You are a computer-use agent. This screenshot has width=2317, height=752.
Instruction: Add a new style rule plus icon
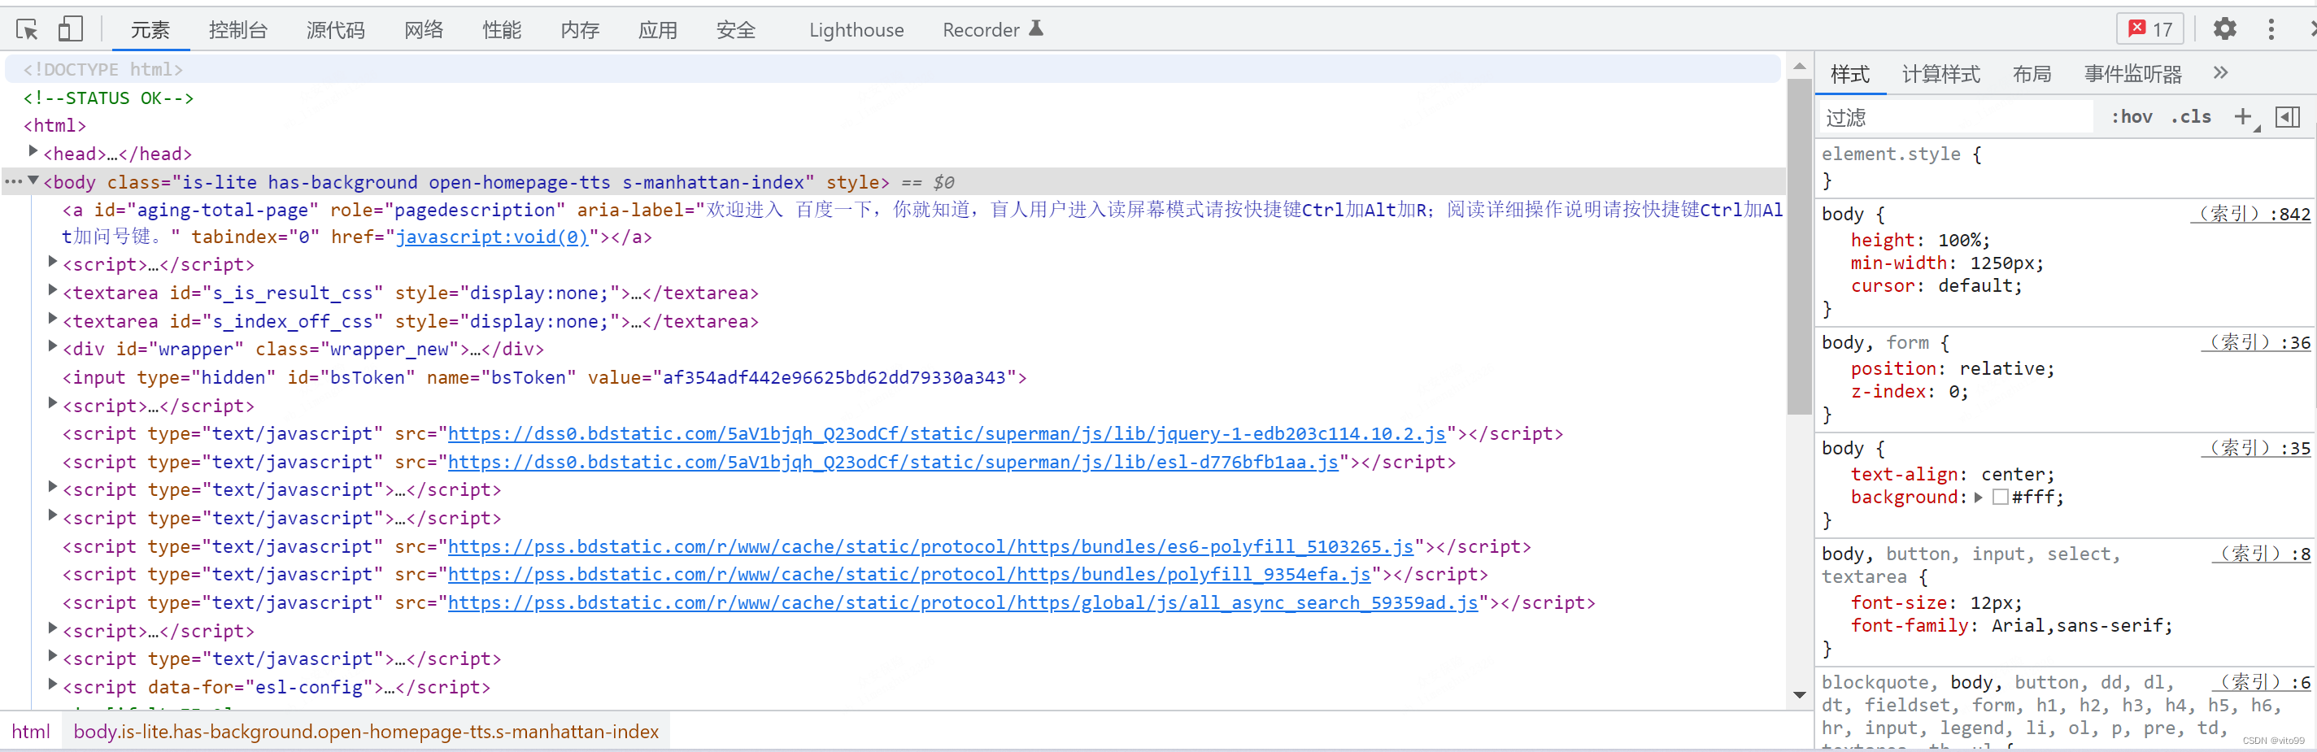[x=2242, y=117]
